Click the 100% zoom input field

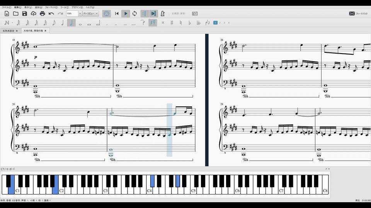72,13
